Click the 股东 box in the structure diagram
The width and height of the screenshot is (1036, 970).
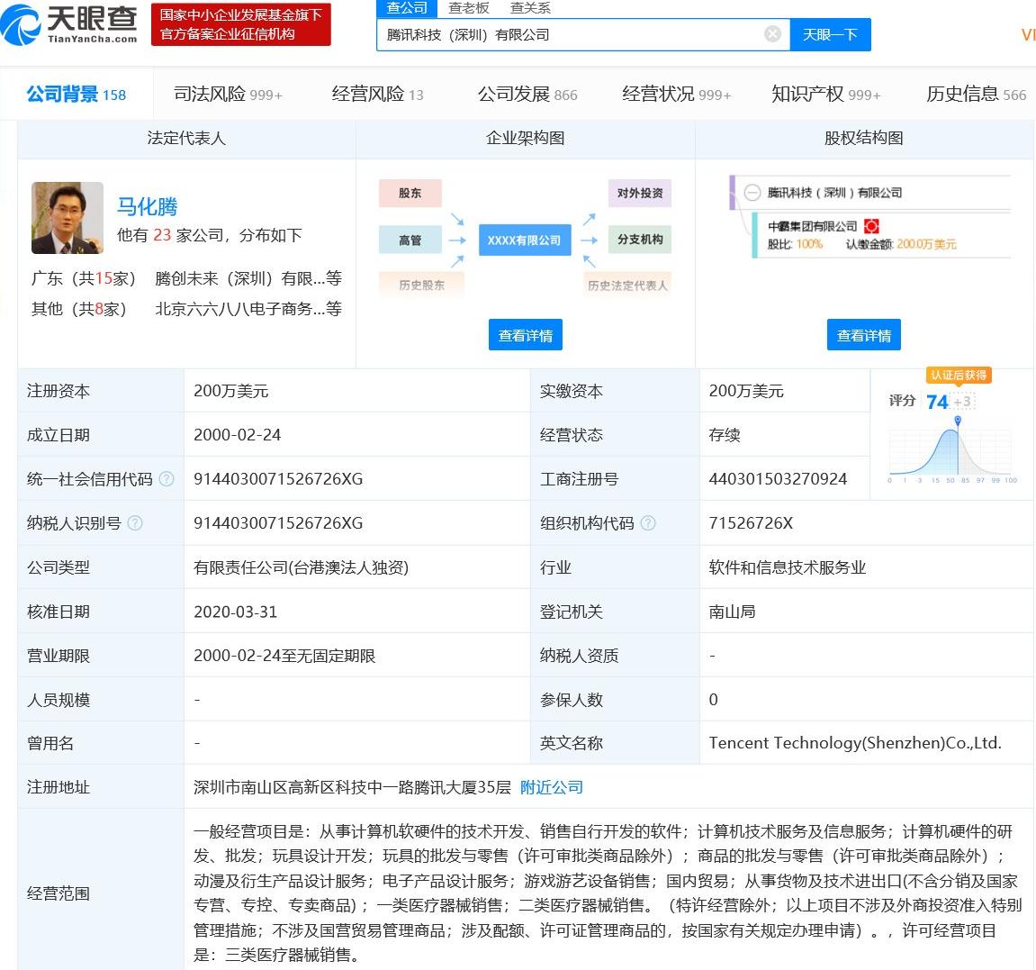410,193
